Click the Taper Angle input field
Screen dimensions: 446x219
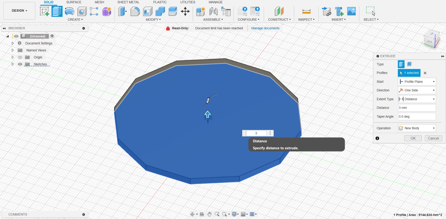click(417, 116)
